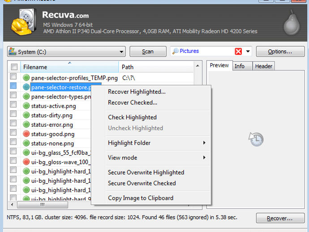Click status dot of pane-selector-restore file
Viewport: 309px width, 232px height.
pyautogui.click(x=26, y=87)
